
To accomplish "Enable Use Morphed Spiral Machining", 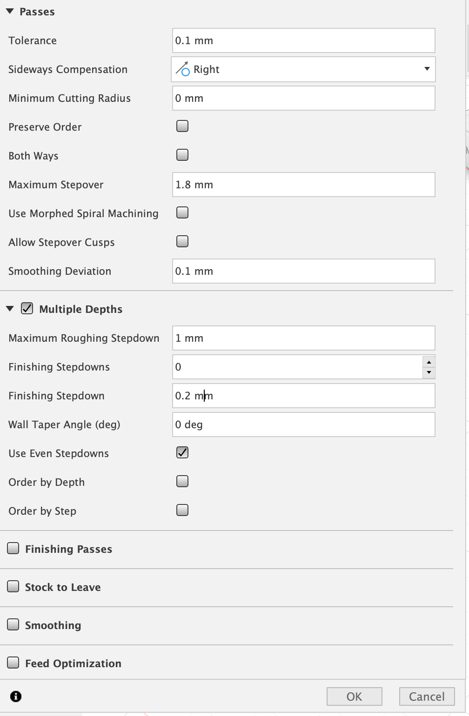I will (x=182, y=212).
